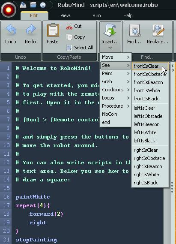The image size is (176, 244).
Task: Switch to the Edit ribbon tab
Action: (x=34, y=15)
